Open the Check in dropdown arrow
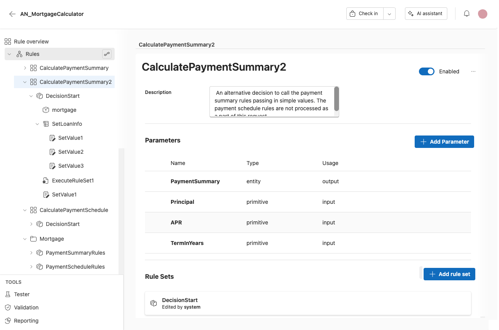 (x=389, y=13)
